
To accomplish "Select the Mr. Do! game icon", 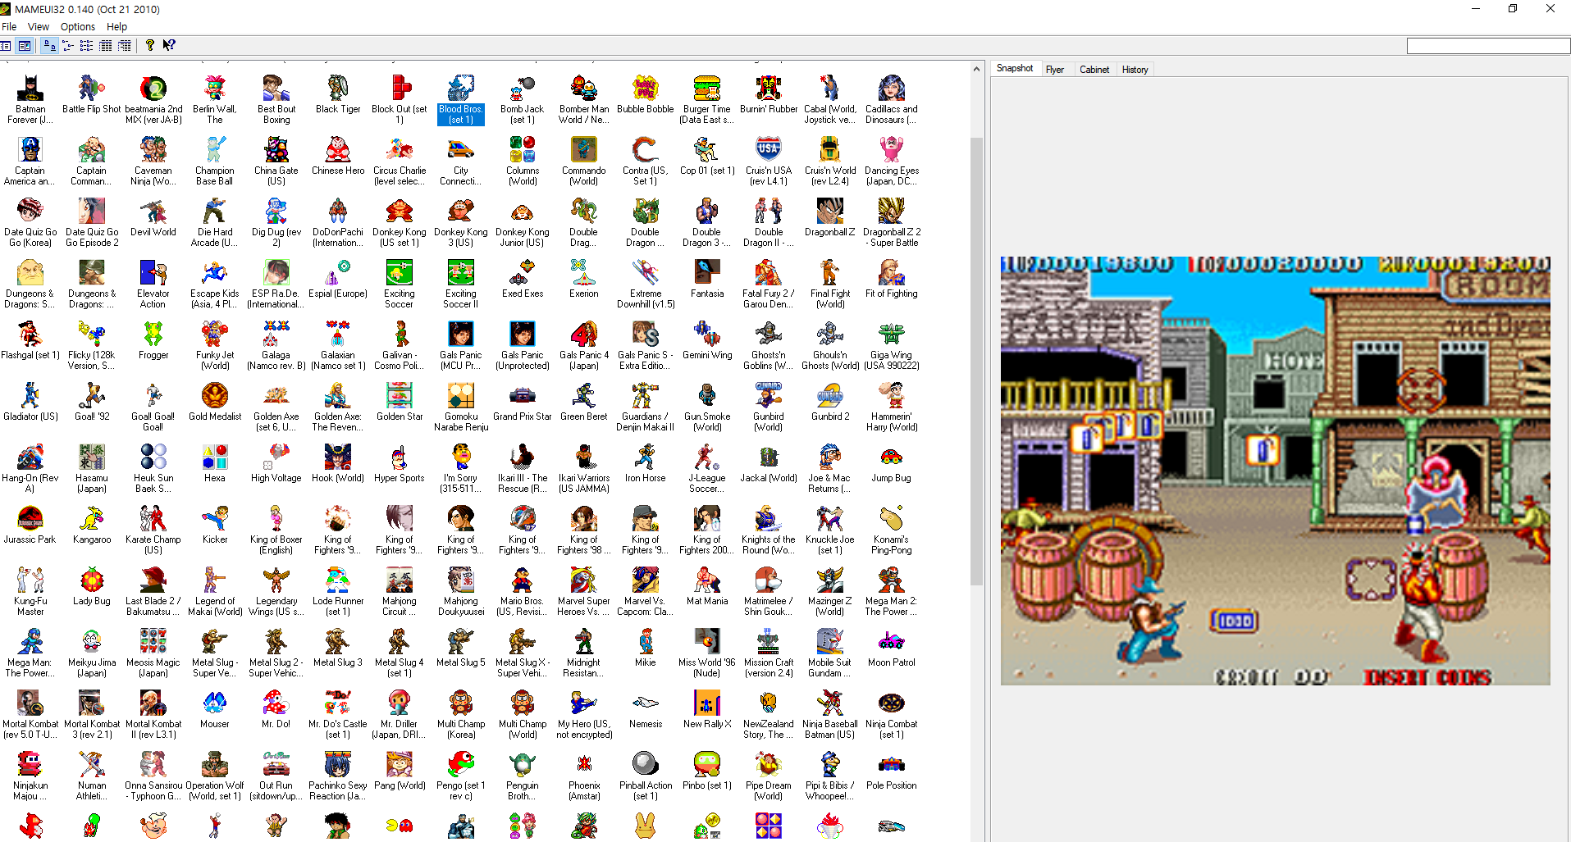I will click(x=276, y=703).
